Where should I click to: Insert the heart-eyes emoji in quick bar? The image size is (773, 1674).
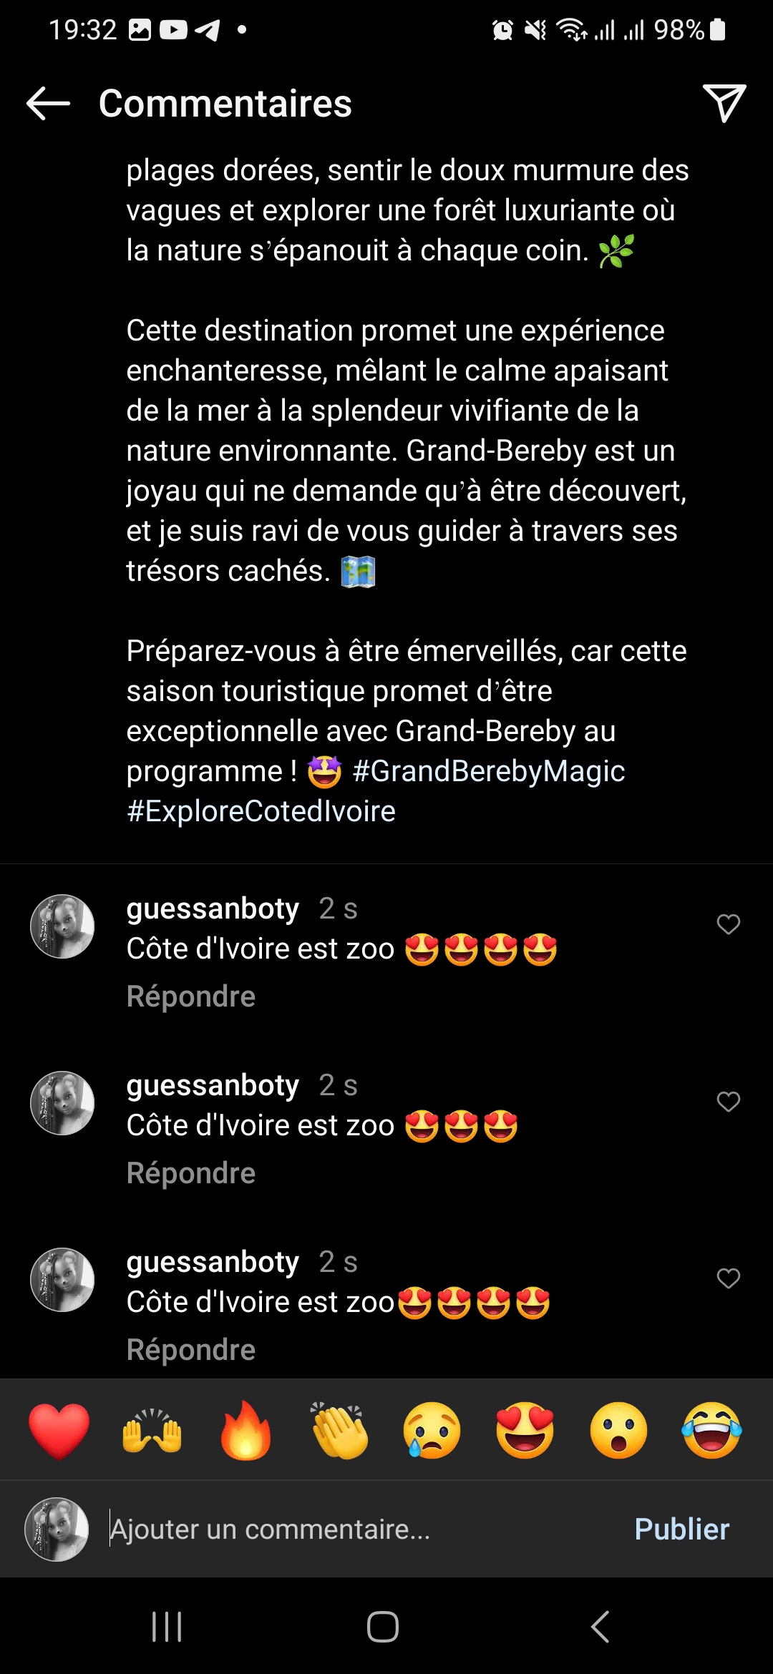point(525,1431)
